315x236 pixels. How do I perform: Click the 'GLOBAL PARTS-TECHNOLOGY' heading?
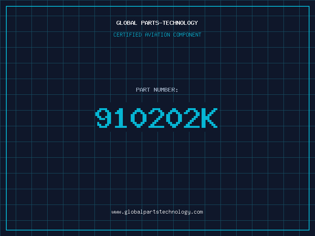(x=157, y=23)
